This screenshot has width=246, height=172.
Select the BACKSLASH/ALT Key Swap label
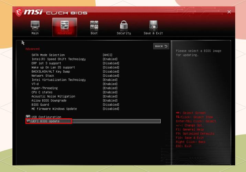point(51,72)
